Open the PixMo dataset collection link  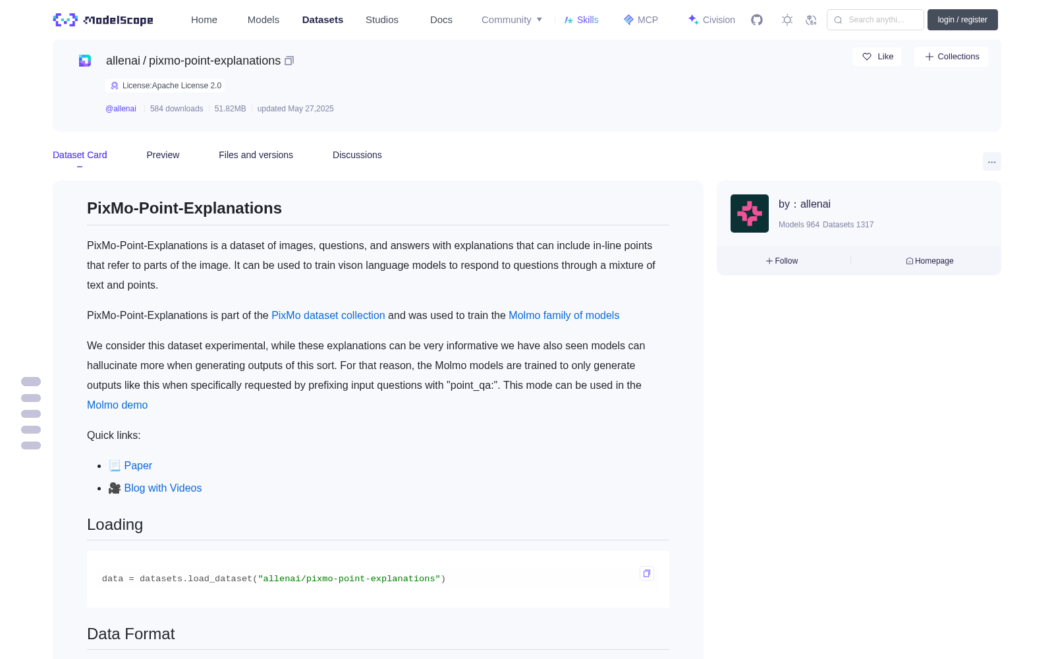tap(328, 316)
